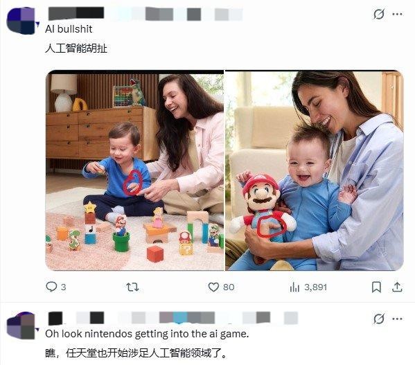Click the "AI bullshit" post text
Viewport: 415px width, 365px height.
(x=69, y=29)
